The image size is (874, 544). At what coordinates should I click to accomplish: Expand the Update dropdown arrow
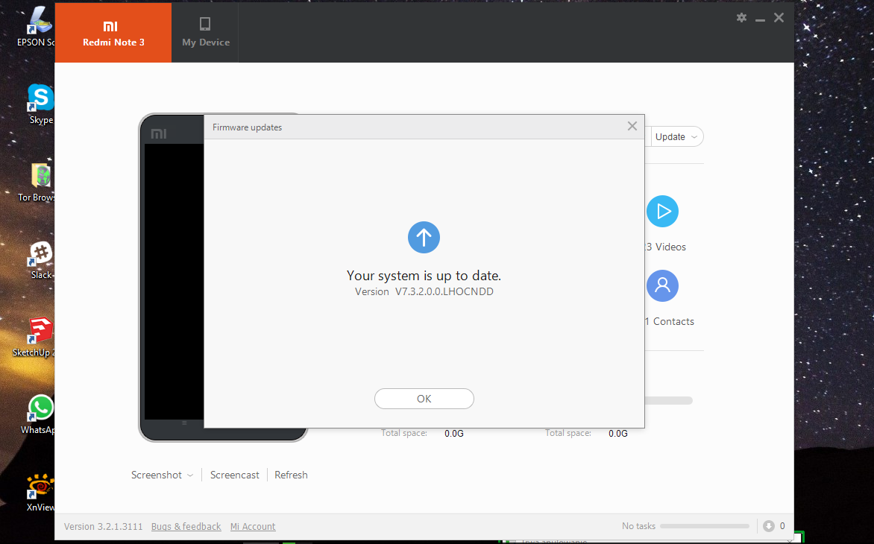click(695, 137)
